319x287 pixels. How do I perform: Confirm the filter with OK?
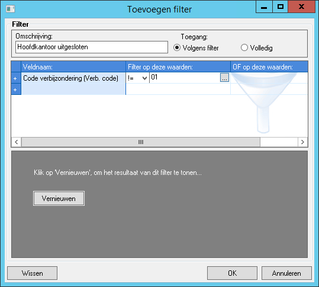232,273
